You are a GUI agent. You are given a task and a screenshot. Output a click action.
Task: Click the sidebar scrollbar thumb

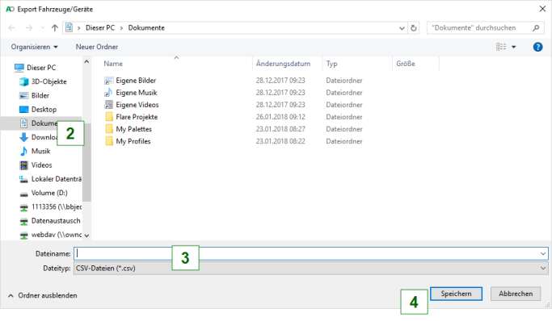point(86,162)
